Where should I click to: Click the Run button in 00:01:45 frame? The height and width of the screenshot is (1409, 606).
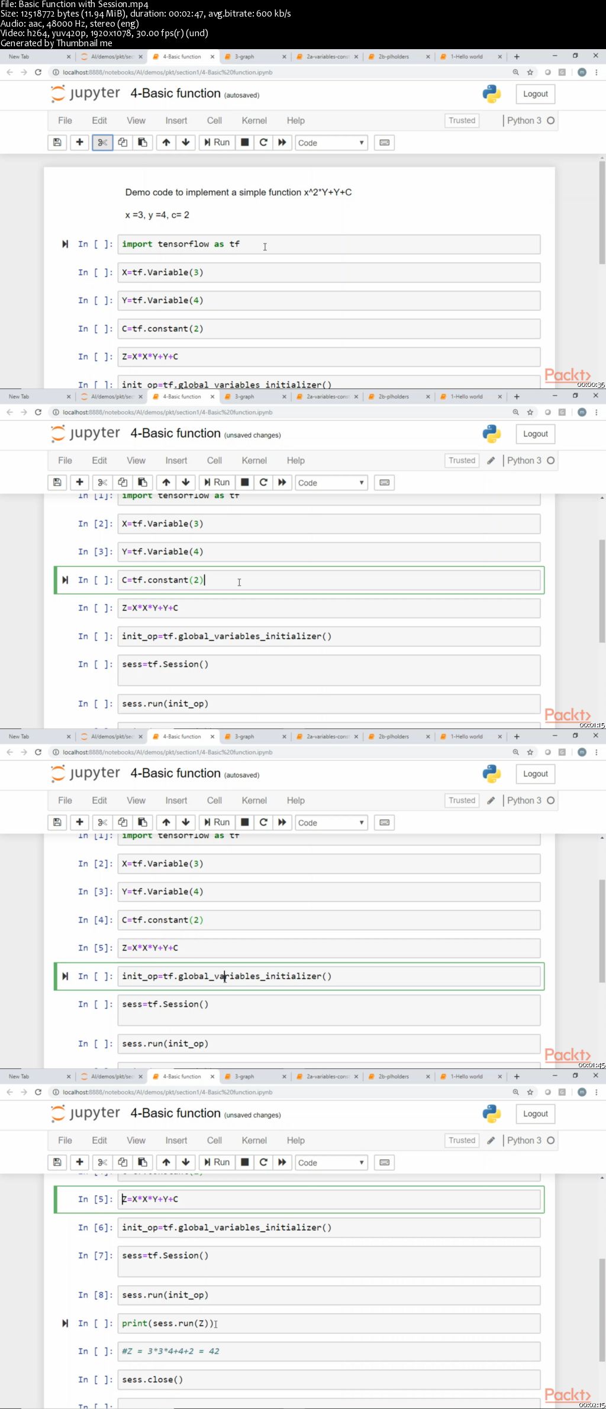tap(217, 822)
